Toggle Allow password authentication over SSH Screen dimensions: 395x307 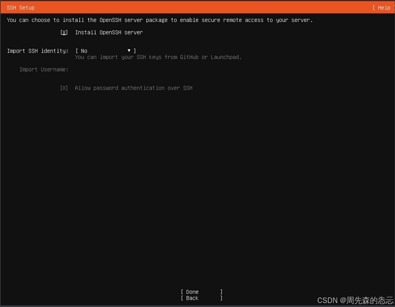(64, 88)
